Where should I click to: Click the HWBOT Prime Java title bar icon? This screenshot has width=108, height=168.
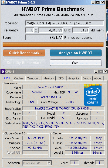coord(3,2)
